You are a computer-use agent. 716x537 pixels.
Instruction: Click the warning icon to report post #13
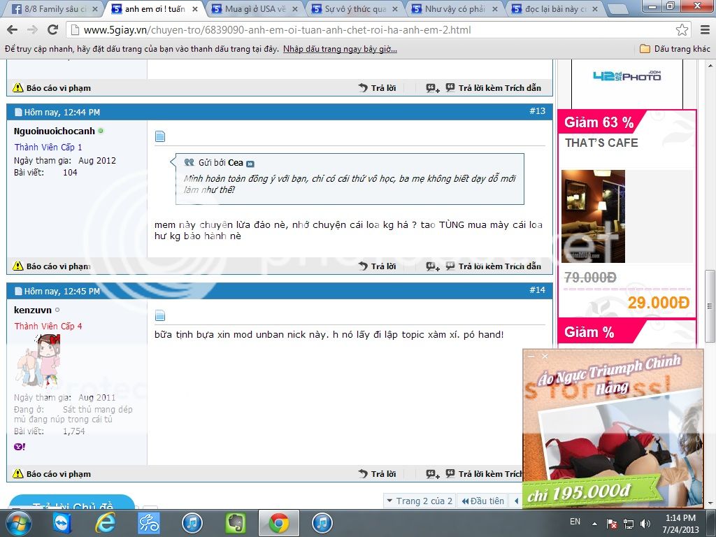tap(18, 266)
